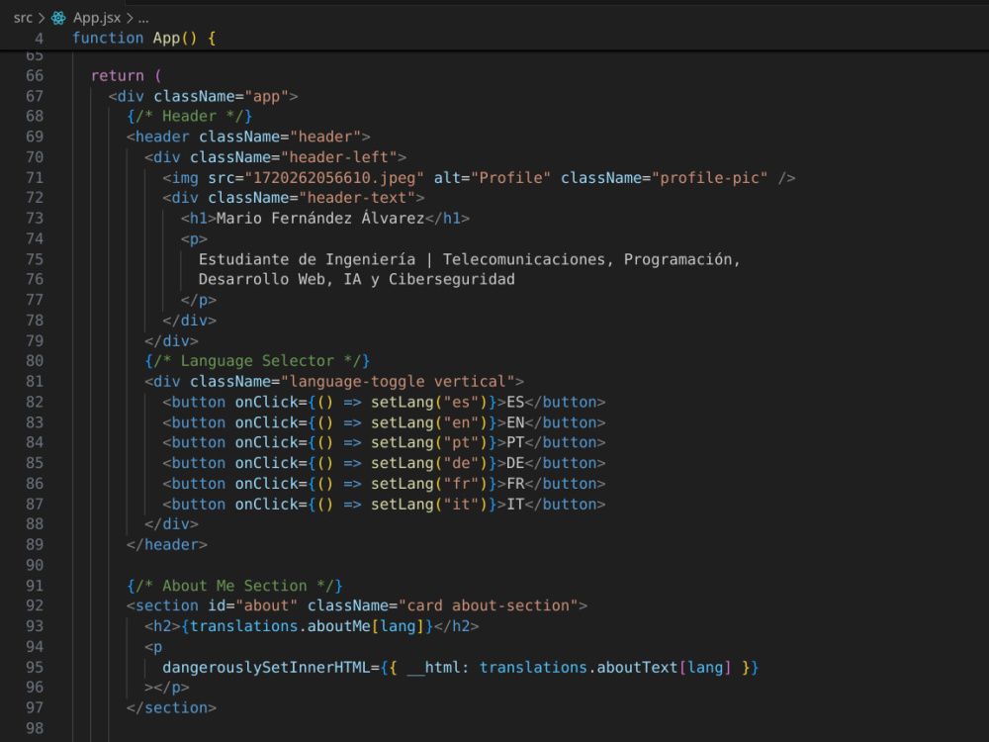Click line number 98
The height and width of the screenshot is (742, 989).
[x=35, y=728]
